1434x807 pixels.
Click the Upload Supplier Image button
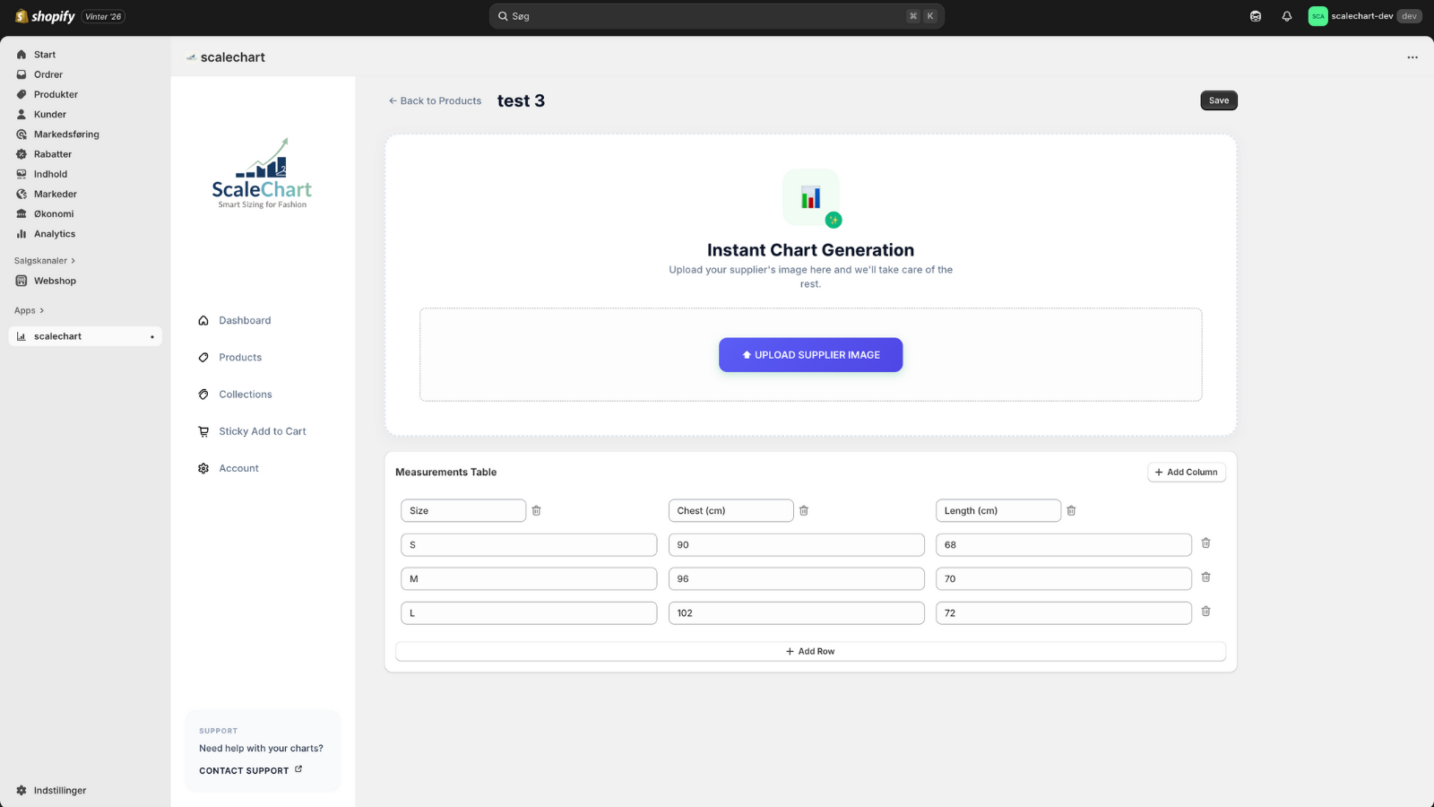click(x=810, y=354)
